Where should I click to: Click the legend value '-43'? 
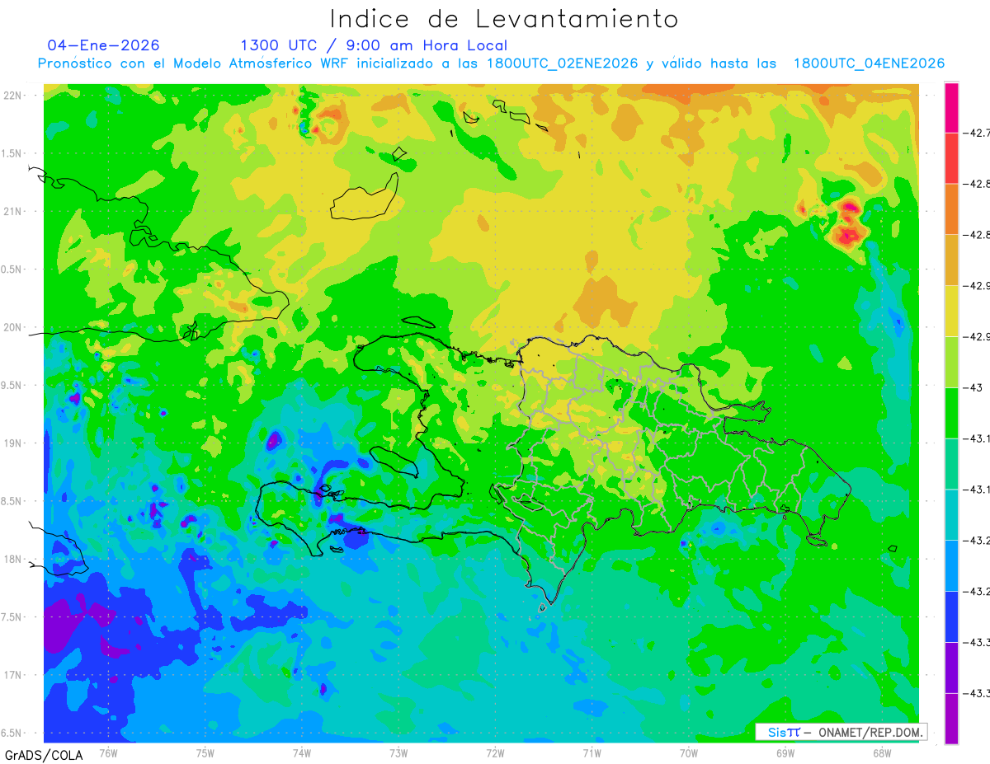click(974, 387)
